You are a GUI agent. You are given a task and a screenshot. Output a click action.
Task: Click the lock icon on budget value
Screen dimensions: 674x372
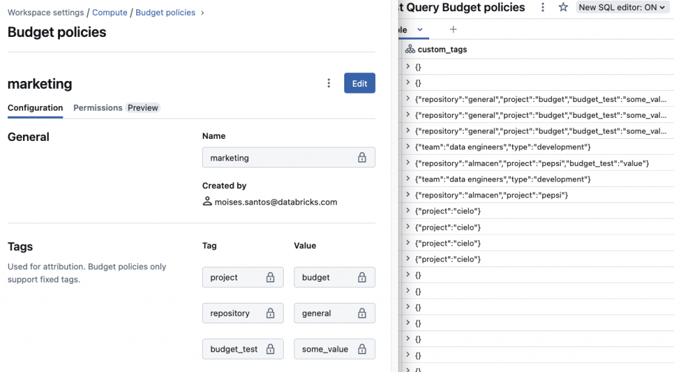coord(361,278)
